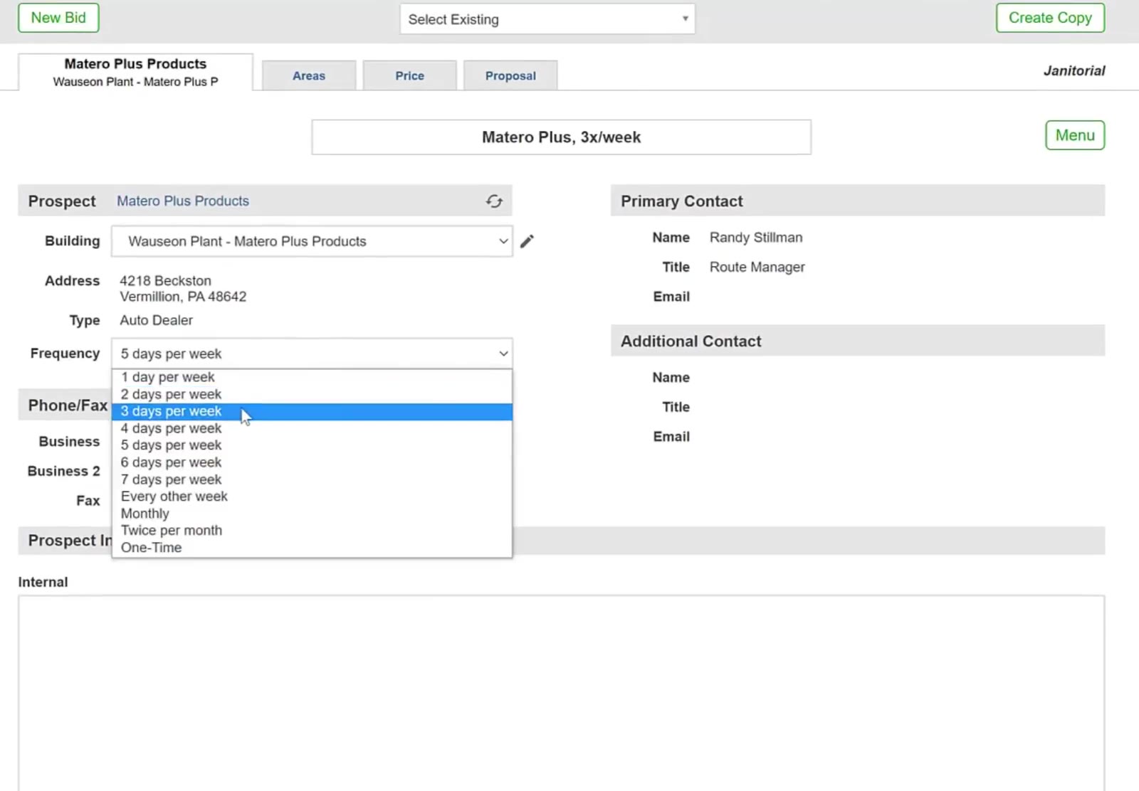Choose 7 days per week option
Image resolution: width=1139 pixels, height=791 pixels.
[x=312, y=479]
